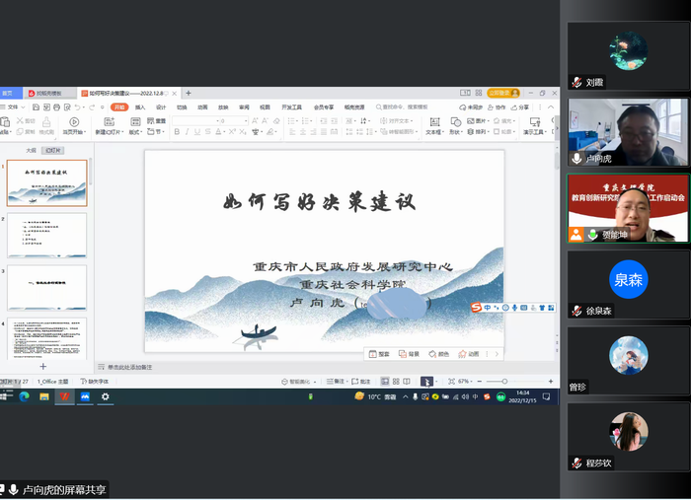Click the Text Box (文本框) icon
This screenshot has width=691, height=500.
434,122
